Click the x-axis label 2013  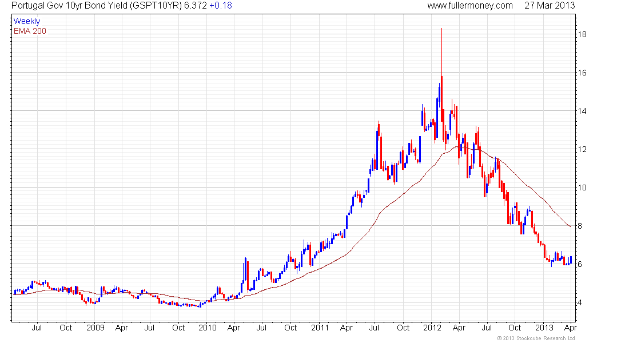544,328
